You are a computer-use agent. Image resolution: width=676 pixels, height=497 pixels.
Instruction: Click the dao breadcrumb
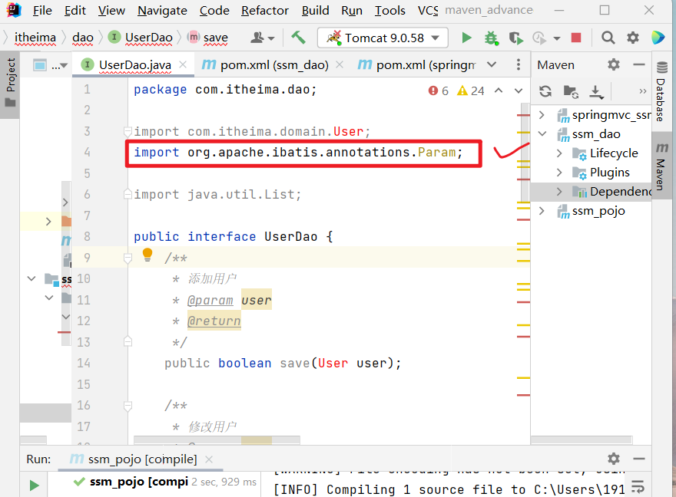(83, 38)
